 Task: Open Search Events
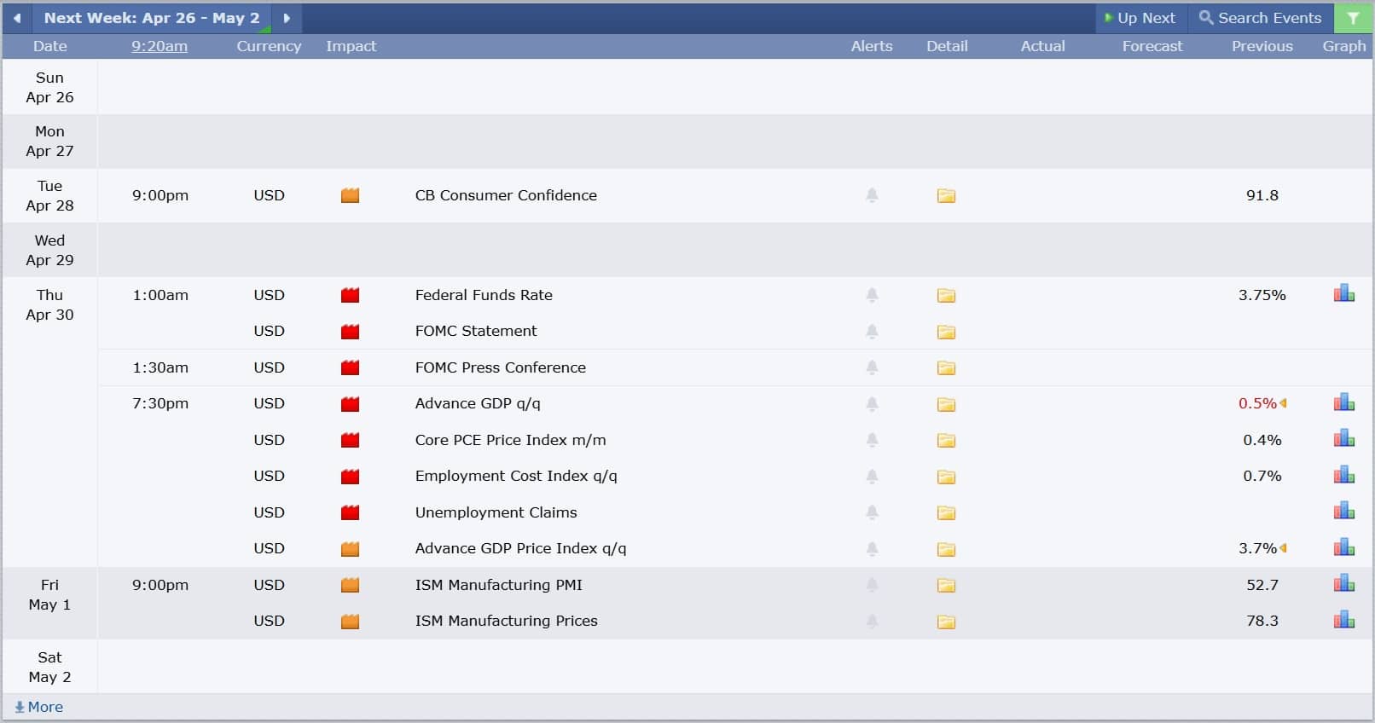tap(1260, 18)
